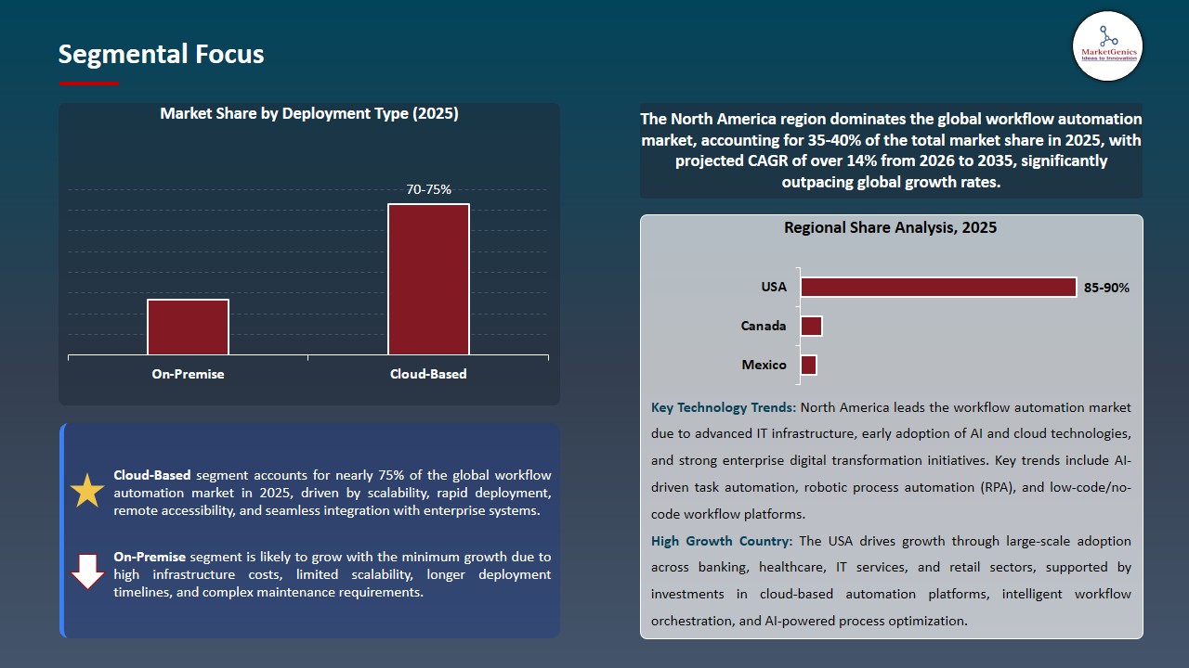Click the red underline beneath the title
Screen dimensions: 1189x668
tap(89, 83)
